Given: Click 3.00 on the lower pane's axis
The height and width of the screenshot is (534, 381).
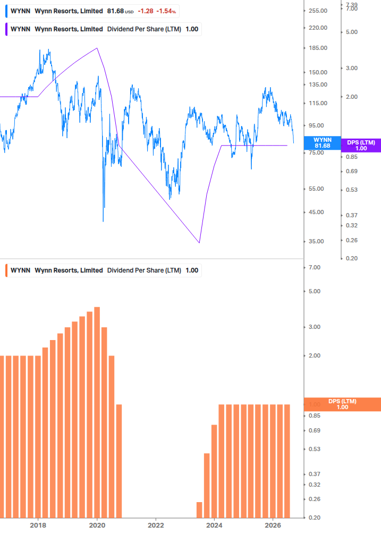Looking at the screenshot, I should [315, 327].
